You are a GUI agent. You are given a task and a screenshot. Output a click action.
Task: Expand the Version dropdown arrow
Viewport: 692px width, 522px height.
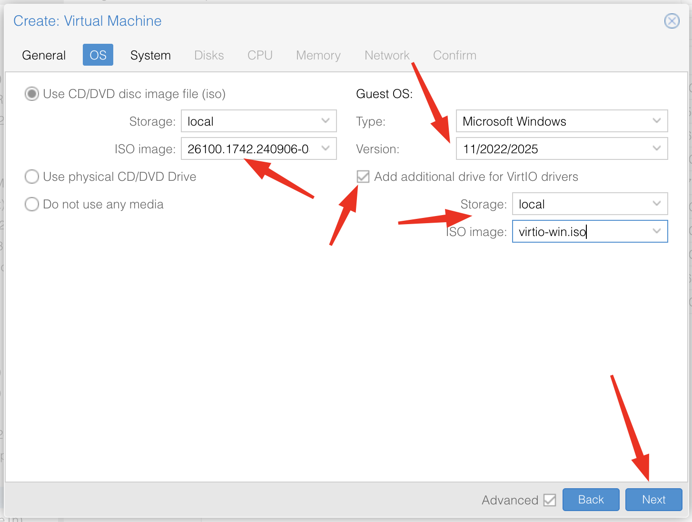pos(657,148)
